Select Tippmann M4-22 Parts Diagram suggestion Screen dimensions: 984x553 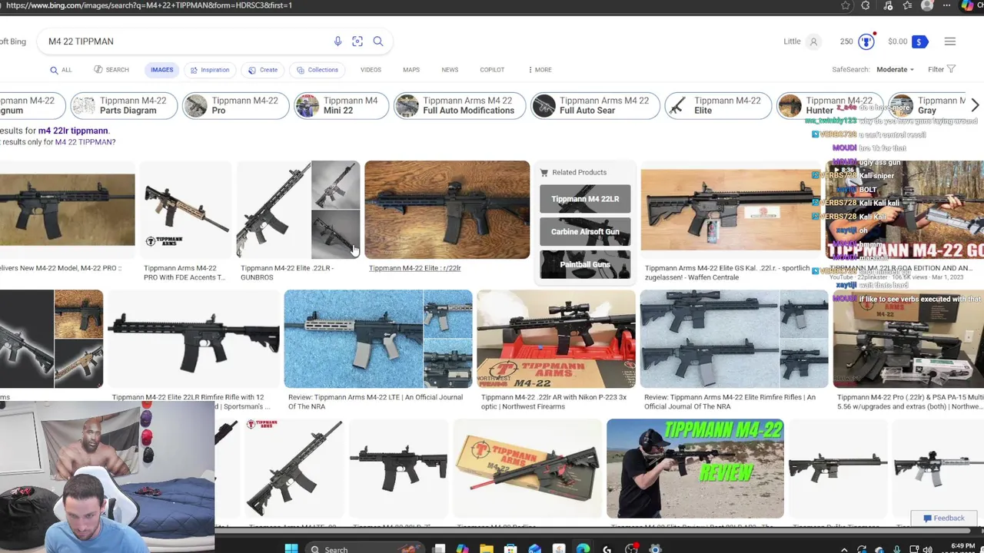pyautogui.click(x=124, y=105)
